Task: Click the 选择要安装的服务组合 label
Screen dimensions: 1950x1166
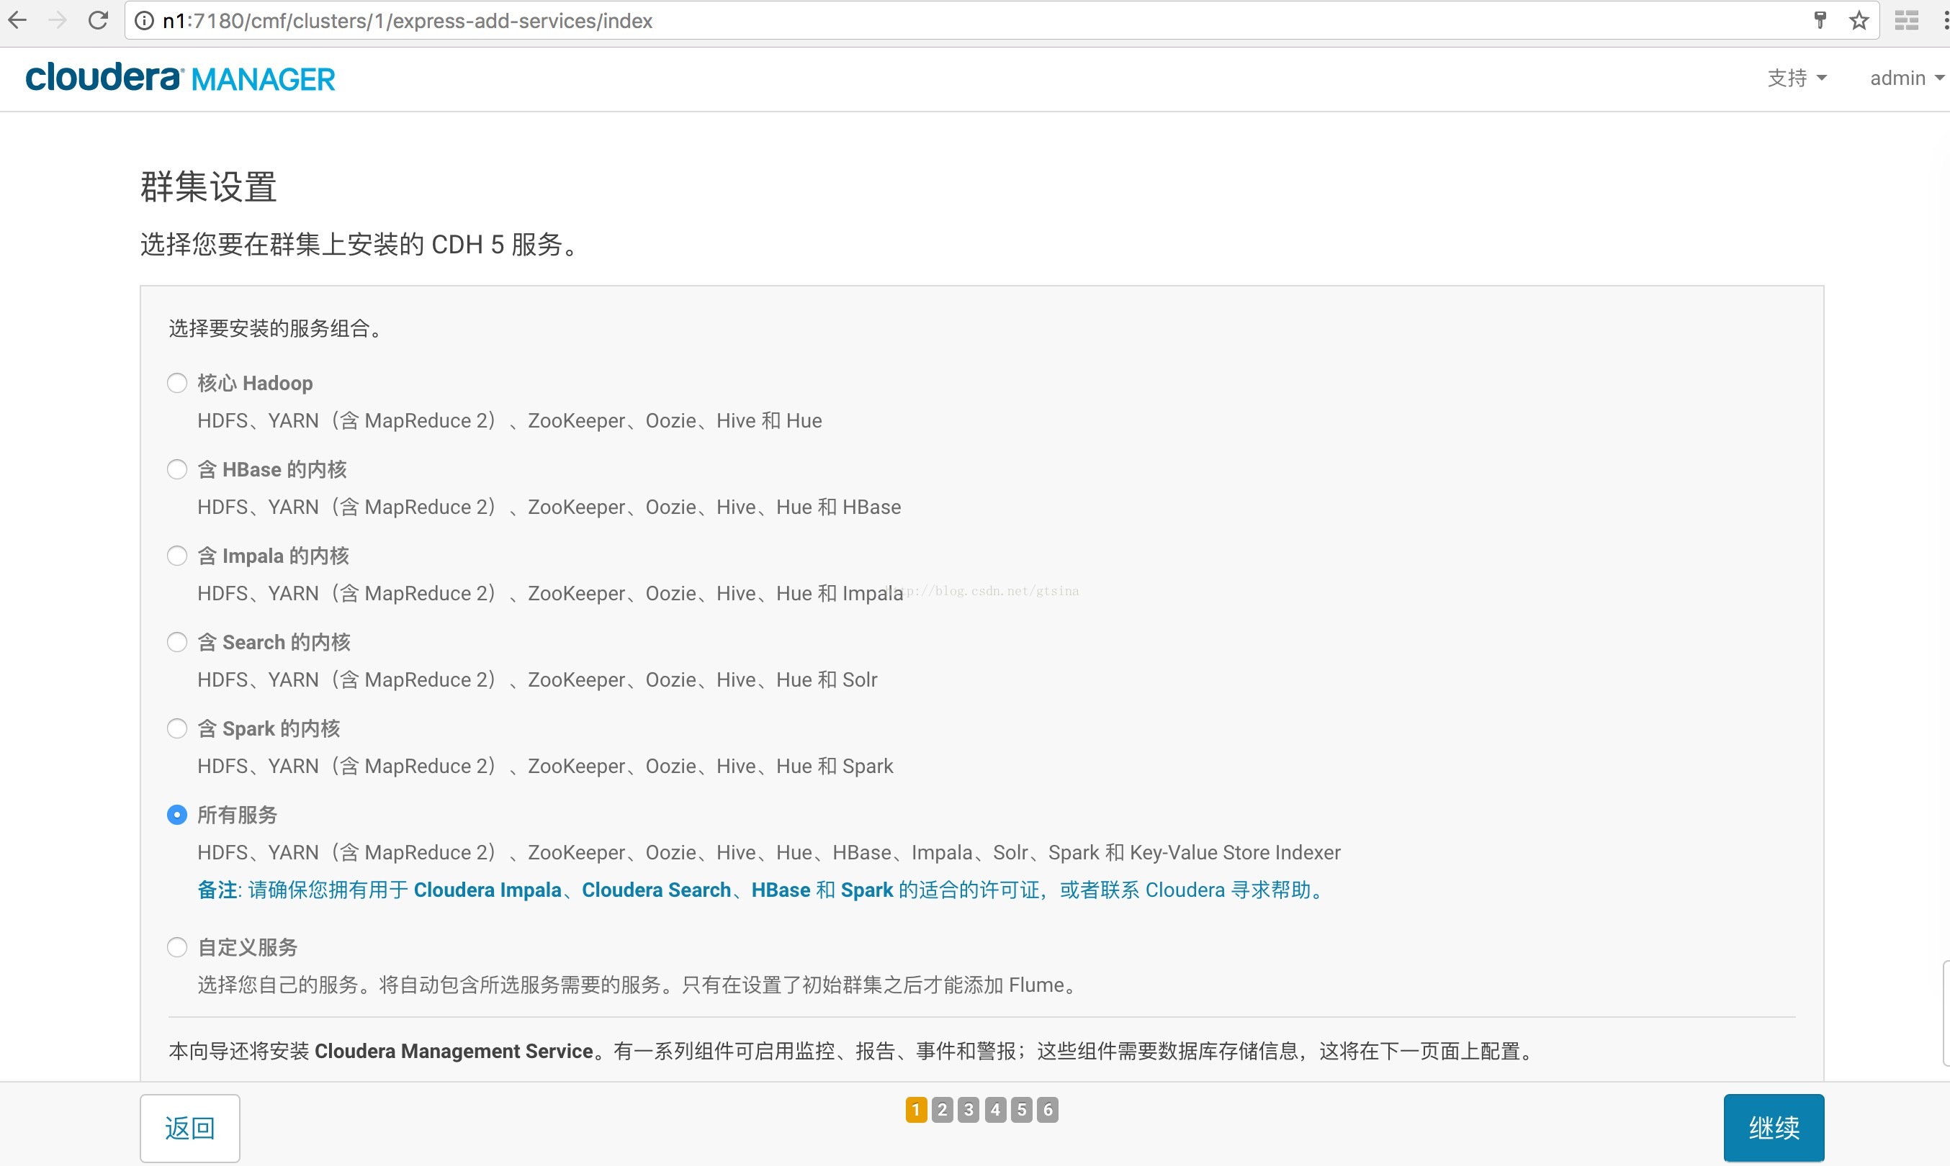Action: pyautogui.click(x=276, y=327)
